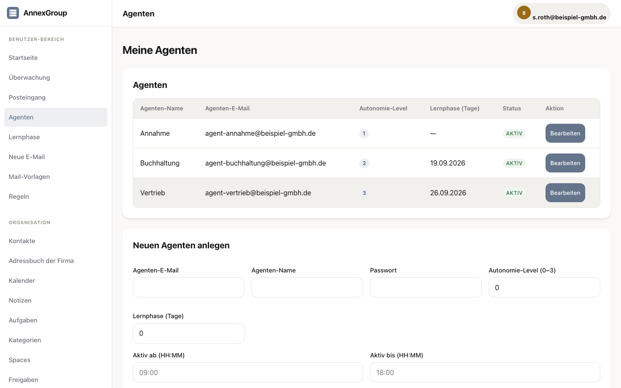Open Lernphase in the sidebar
This screenshot has width=621, height=388.
[56, 137]
